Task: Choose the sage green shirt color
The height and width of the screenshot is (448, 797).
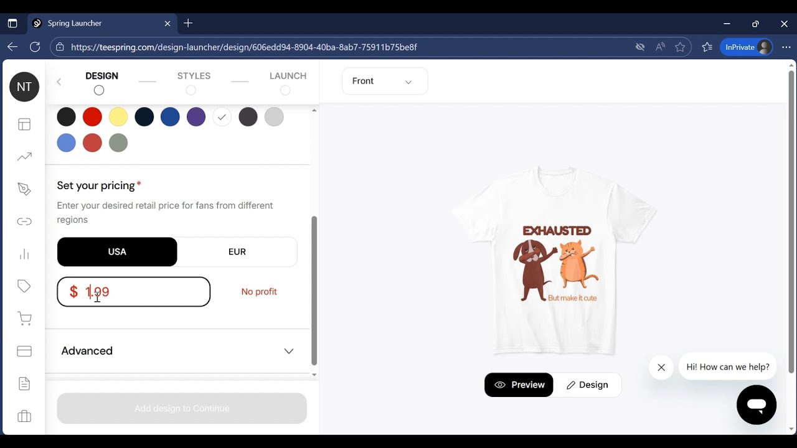Action: [118, 143]
